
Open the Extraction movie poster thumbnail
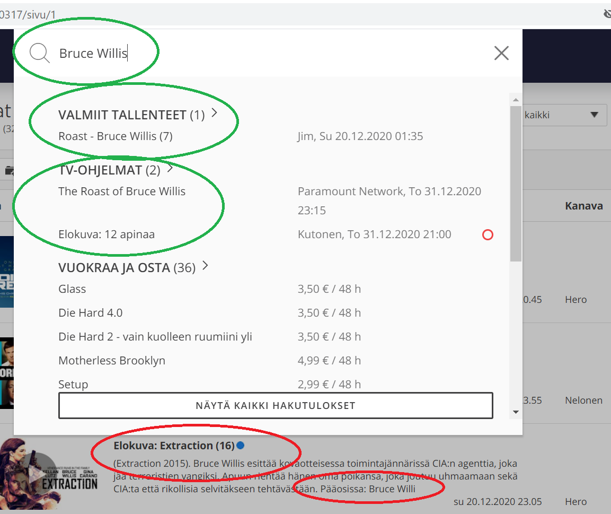(49, 474)
